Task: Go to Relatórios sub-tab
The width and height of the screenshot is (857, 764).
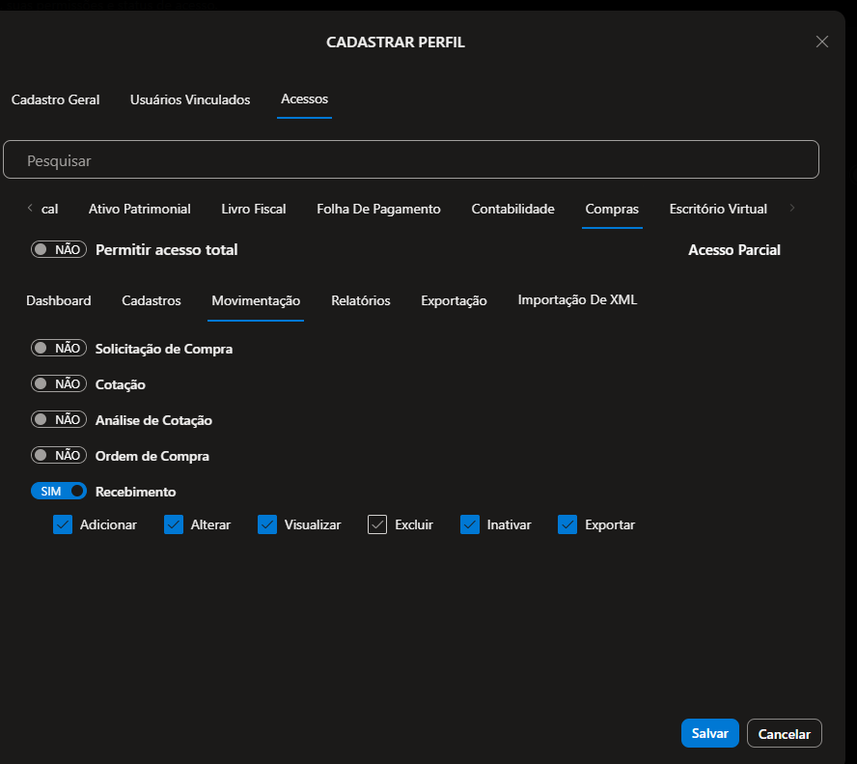Action: (360, 300)
